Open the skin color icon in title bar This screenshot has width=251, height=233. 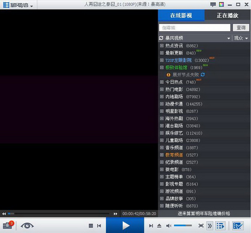point(221,4)
